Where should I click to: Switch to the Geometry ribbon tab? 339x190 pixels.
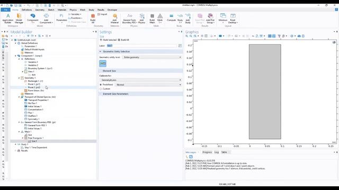point(40,9)
